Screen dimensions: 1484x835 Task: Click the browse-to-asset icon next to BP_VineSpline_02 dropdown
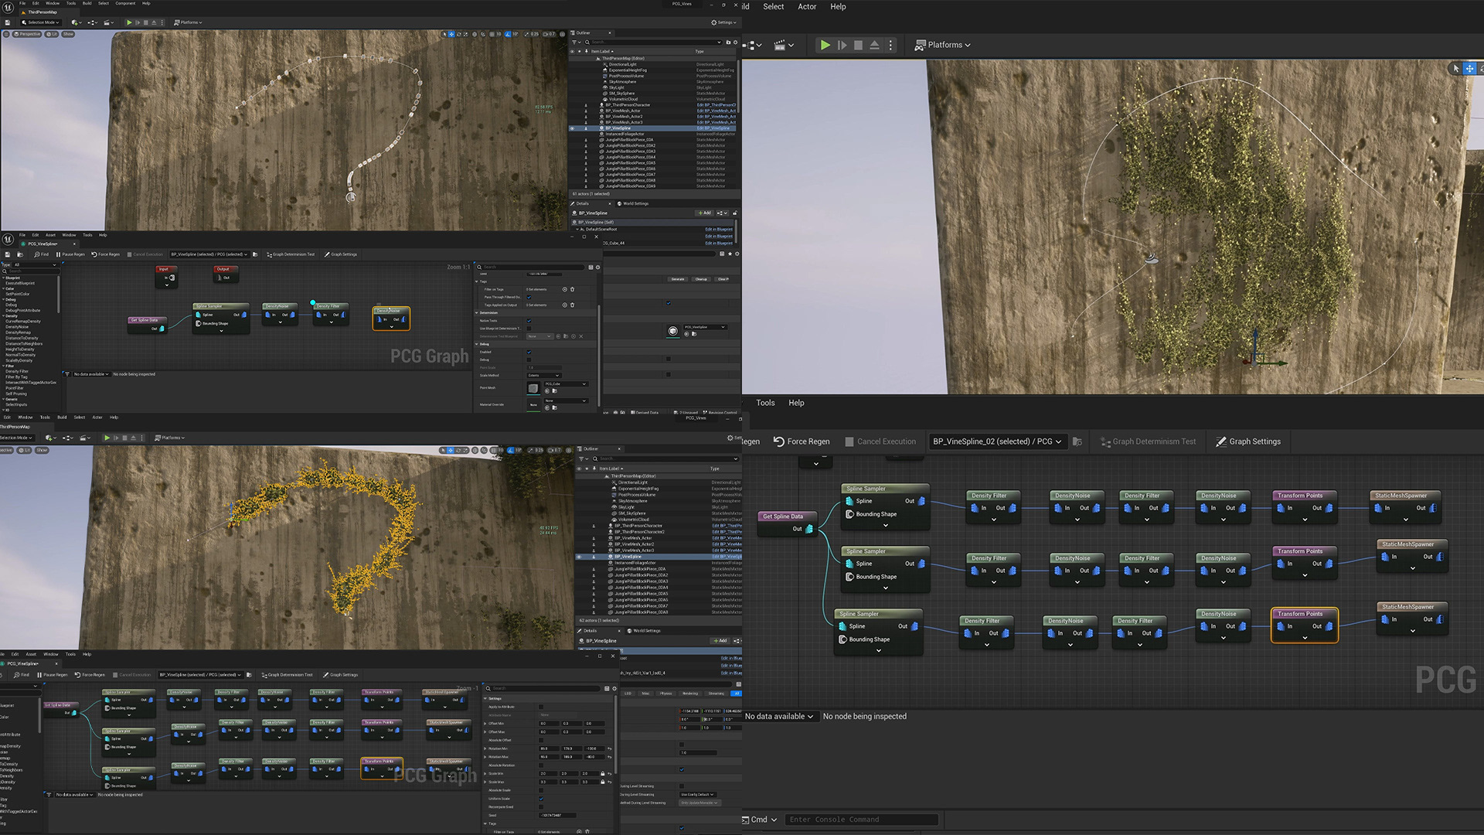tap(1077, 442)
